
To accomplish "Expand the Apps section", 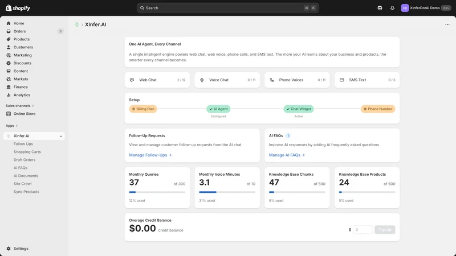I will pos(11,126).
